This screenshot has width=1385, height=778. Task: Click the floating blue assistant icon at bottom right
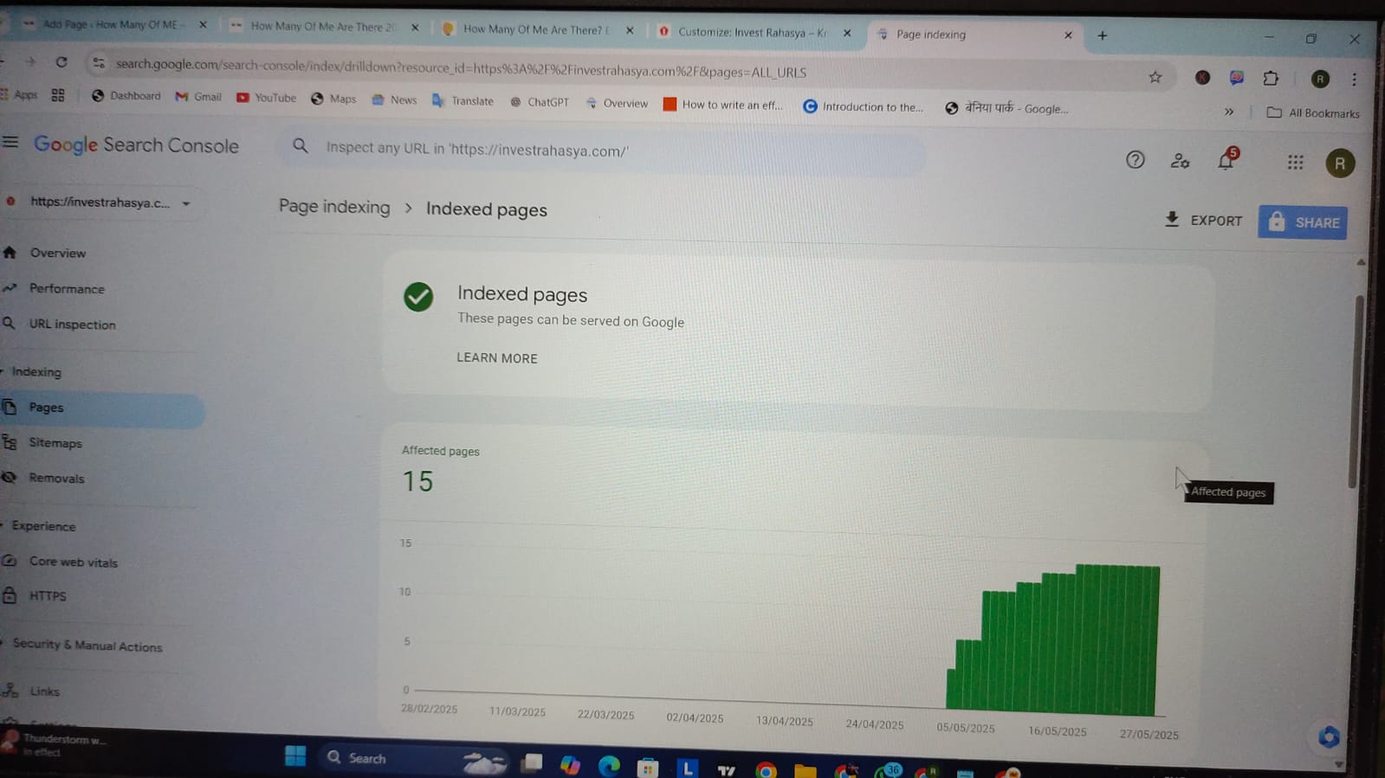coord(1329,736)
